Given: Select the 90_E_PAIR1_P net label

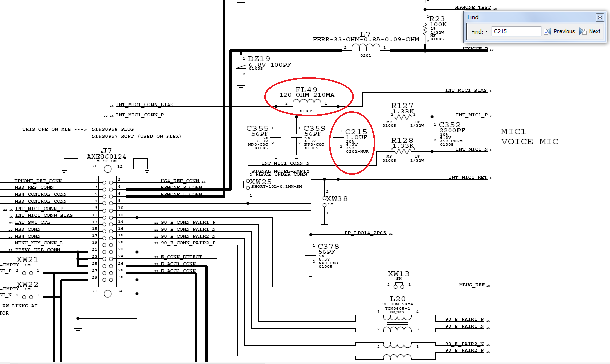Looking at the screenshot, I should click(x=465, y=319).
